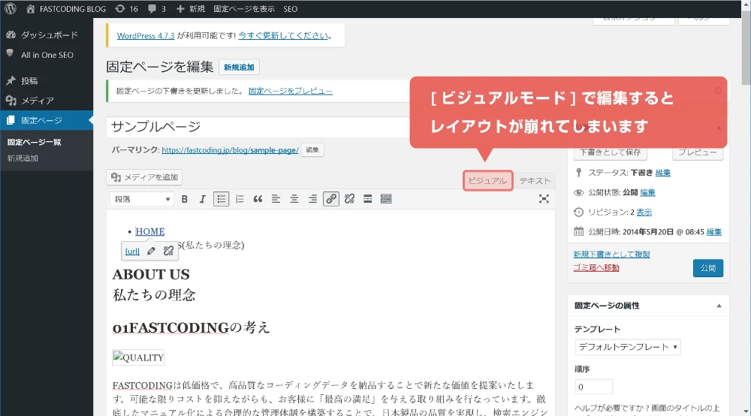Image resolution: width=751 pixels, height=416 pixels.
Task: Edit the ステータス setting
Action: pos(663,173)
